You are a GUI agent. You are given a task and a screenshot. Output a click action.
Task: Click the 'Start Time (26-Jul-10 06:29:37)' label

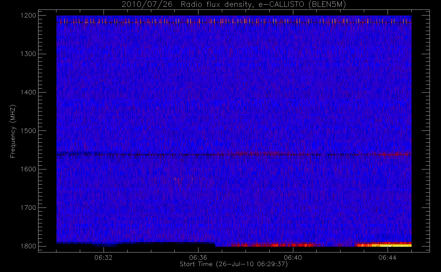pos(234,264)
